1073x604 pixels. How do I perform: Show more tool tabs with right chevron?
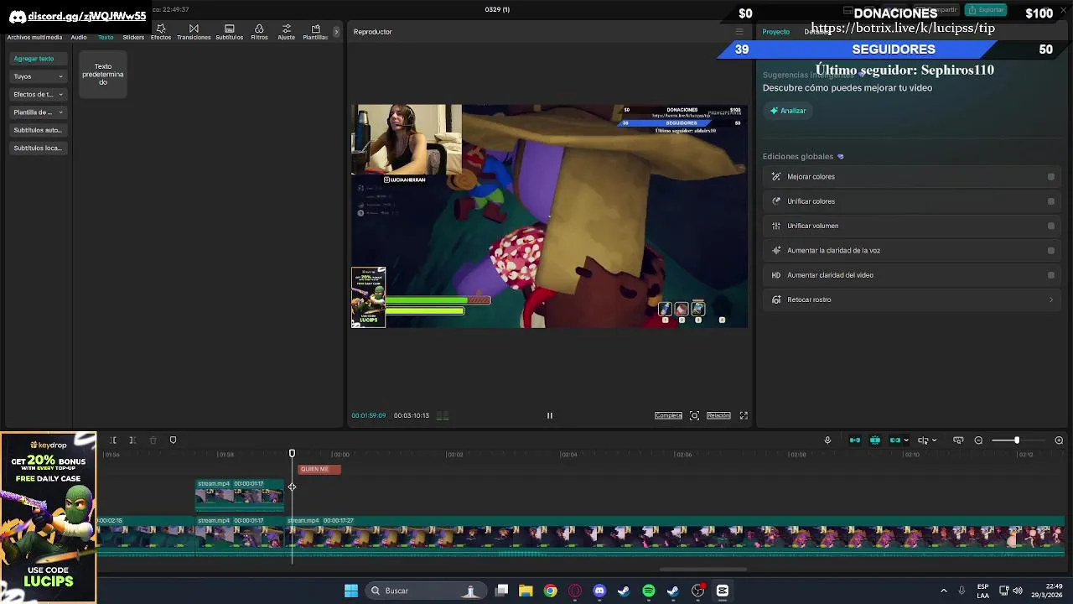(x=336, y=32)
